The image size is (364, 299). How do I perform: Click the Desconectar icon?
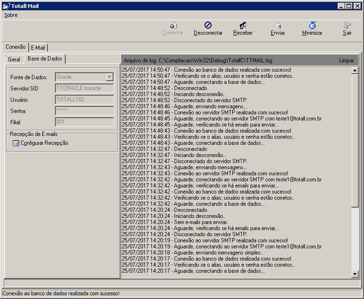(208, 25)
